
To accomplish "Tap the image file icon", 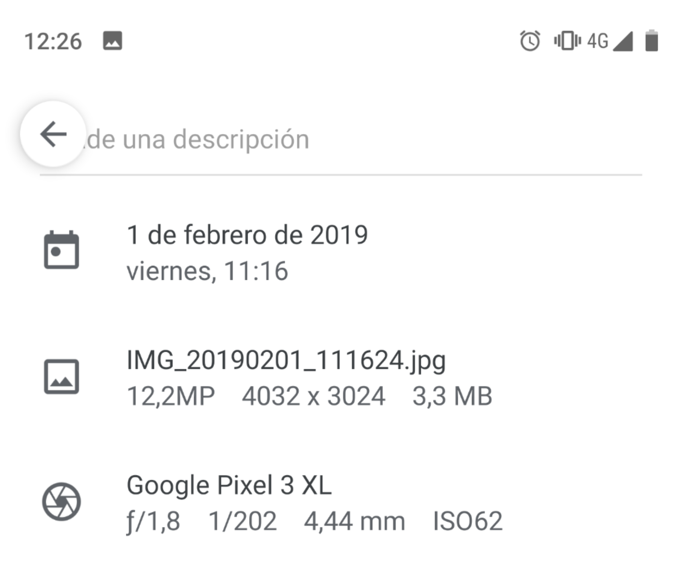I will point(61,376).
